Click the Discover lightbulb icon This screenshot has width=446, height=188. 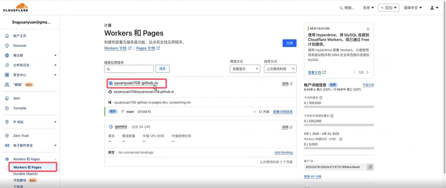7,46
